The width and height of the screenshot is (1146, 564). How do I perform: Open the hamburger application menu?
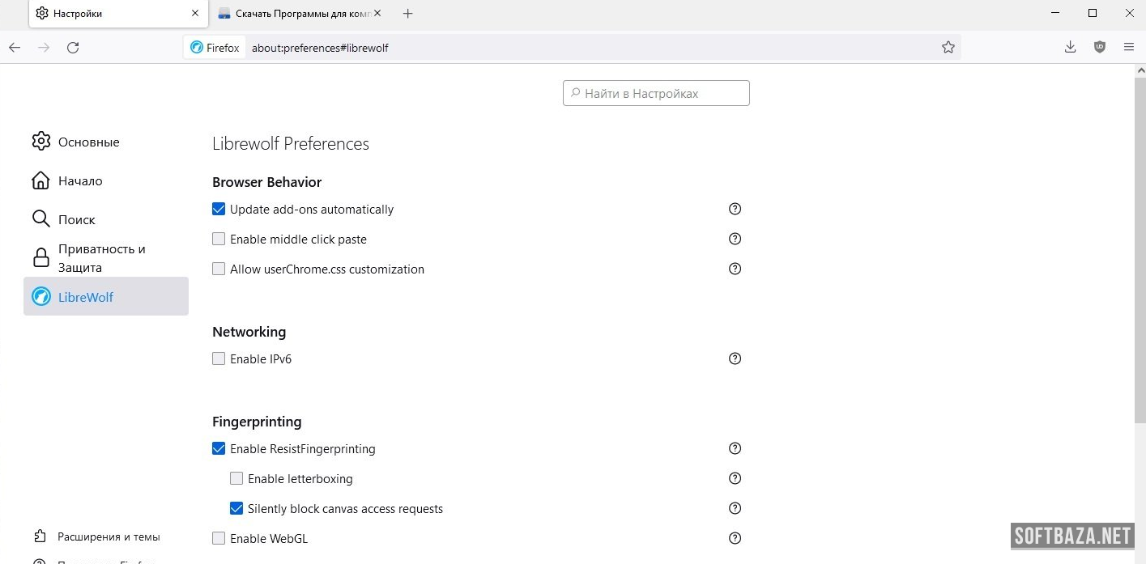pos(1128,47)
